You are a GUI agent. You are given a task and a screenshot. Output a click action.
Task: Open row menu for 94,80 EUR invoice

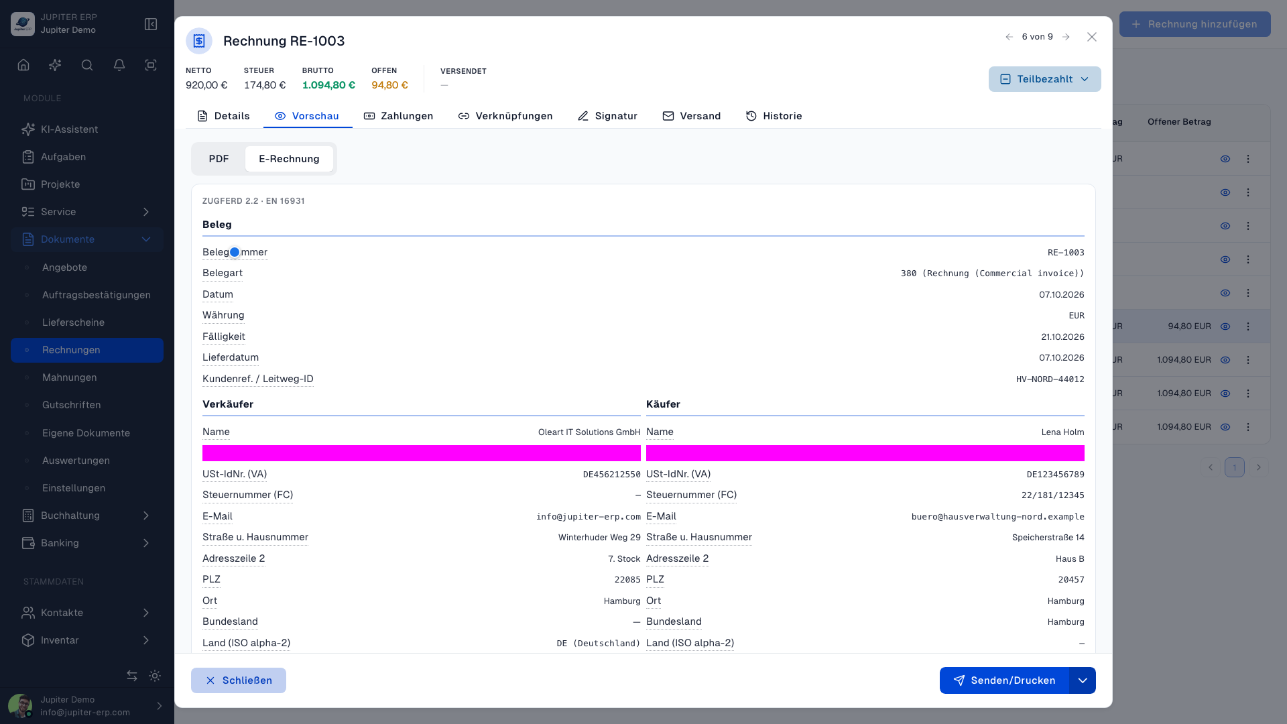tap(1248, 326)
